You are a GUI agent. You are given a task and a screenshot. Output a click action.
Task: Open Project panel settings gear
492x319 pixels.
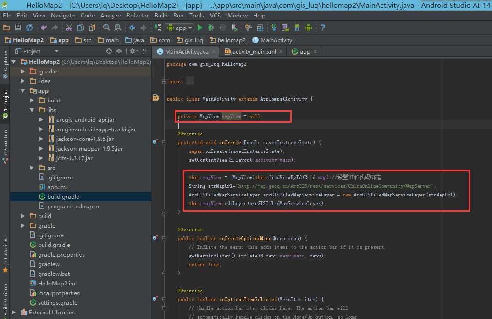[133, 51]
